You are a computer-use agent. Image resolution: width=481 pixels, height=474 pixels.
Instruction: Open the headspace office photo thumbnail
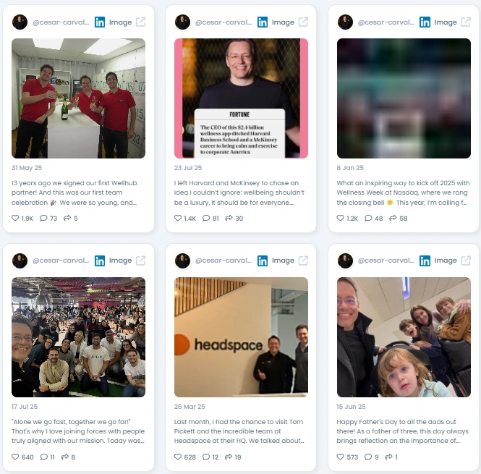[x=241, y=337]
